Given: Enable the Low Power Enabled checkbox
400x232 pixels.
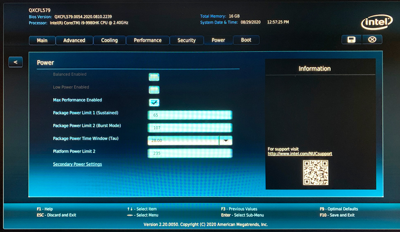Looking at the screenshot, I should pyautogui.click(x=154, y=90).
